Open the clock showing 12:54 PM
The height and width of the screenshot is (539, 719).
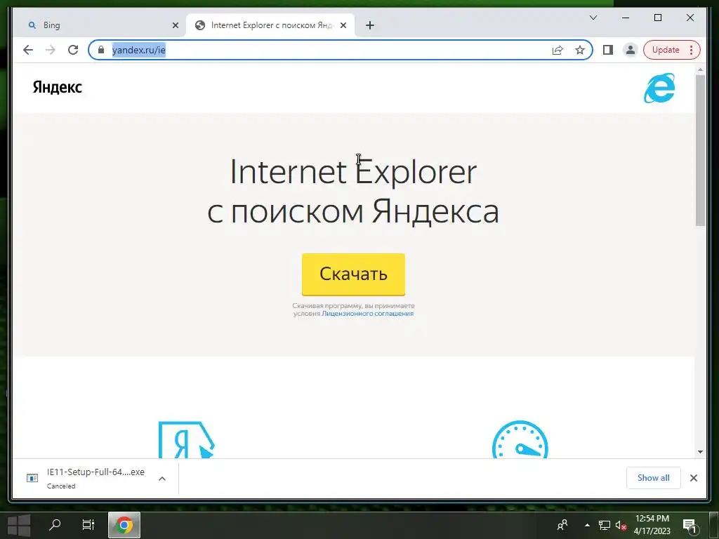(x=652, y=525)
